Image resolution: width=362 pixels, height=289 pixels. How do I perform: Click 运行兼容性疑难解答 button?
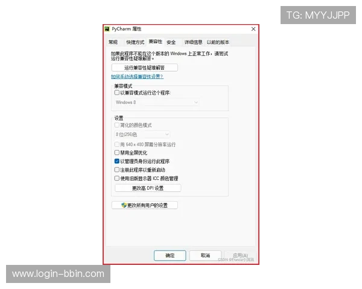(145, 68)
